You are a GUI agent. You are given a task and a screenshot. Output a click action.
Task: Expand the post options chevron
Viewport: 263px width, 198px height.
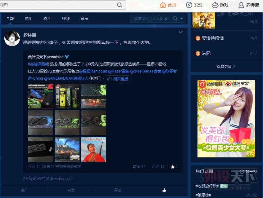click(x=180, y=32)
